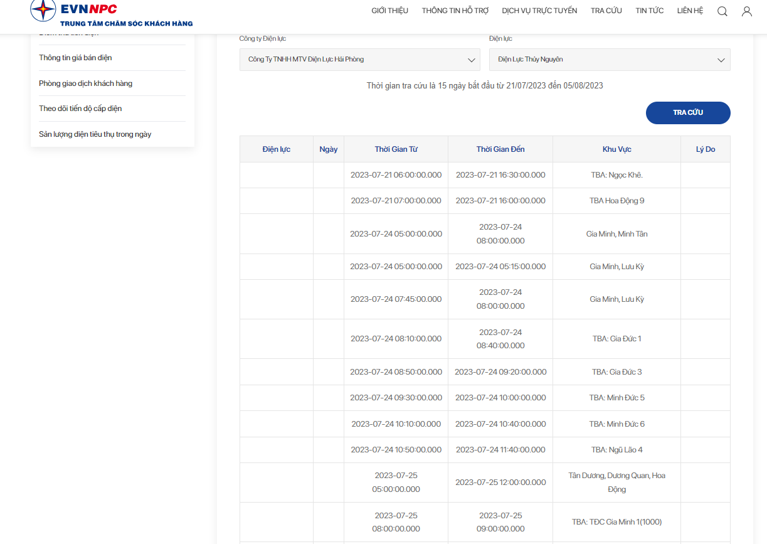
Task: Open the TIN TỨC menu
Action: [650, 11]
